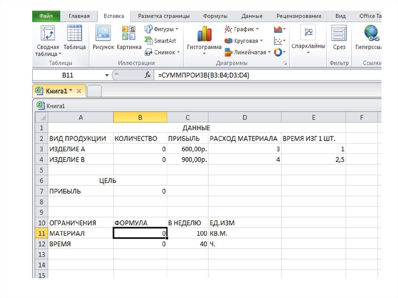The image size is (398, 298).
Task: Insert a Гистограмма column chart
Action: click(x=204, y=40)
